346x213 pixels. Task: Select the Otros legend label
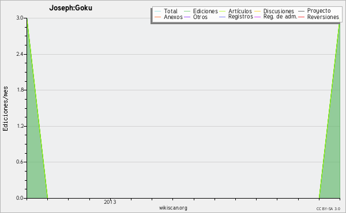(200, 17)
